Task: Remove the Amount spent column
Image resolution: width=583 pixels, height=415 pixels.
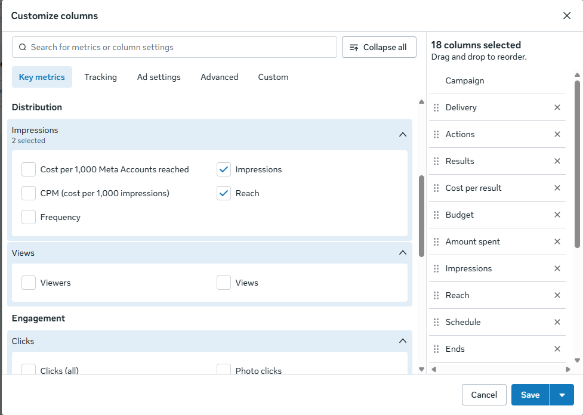Action: 557,241
